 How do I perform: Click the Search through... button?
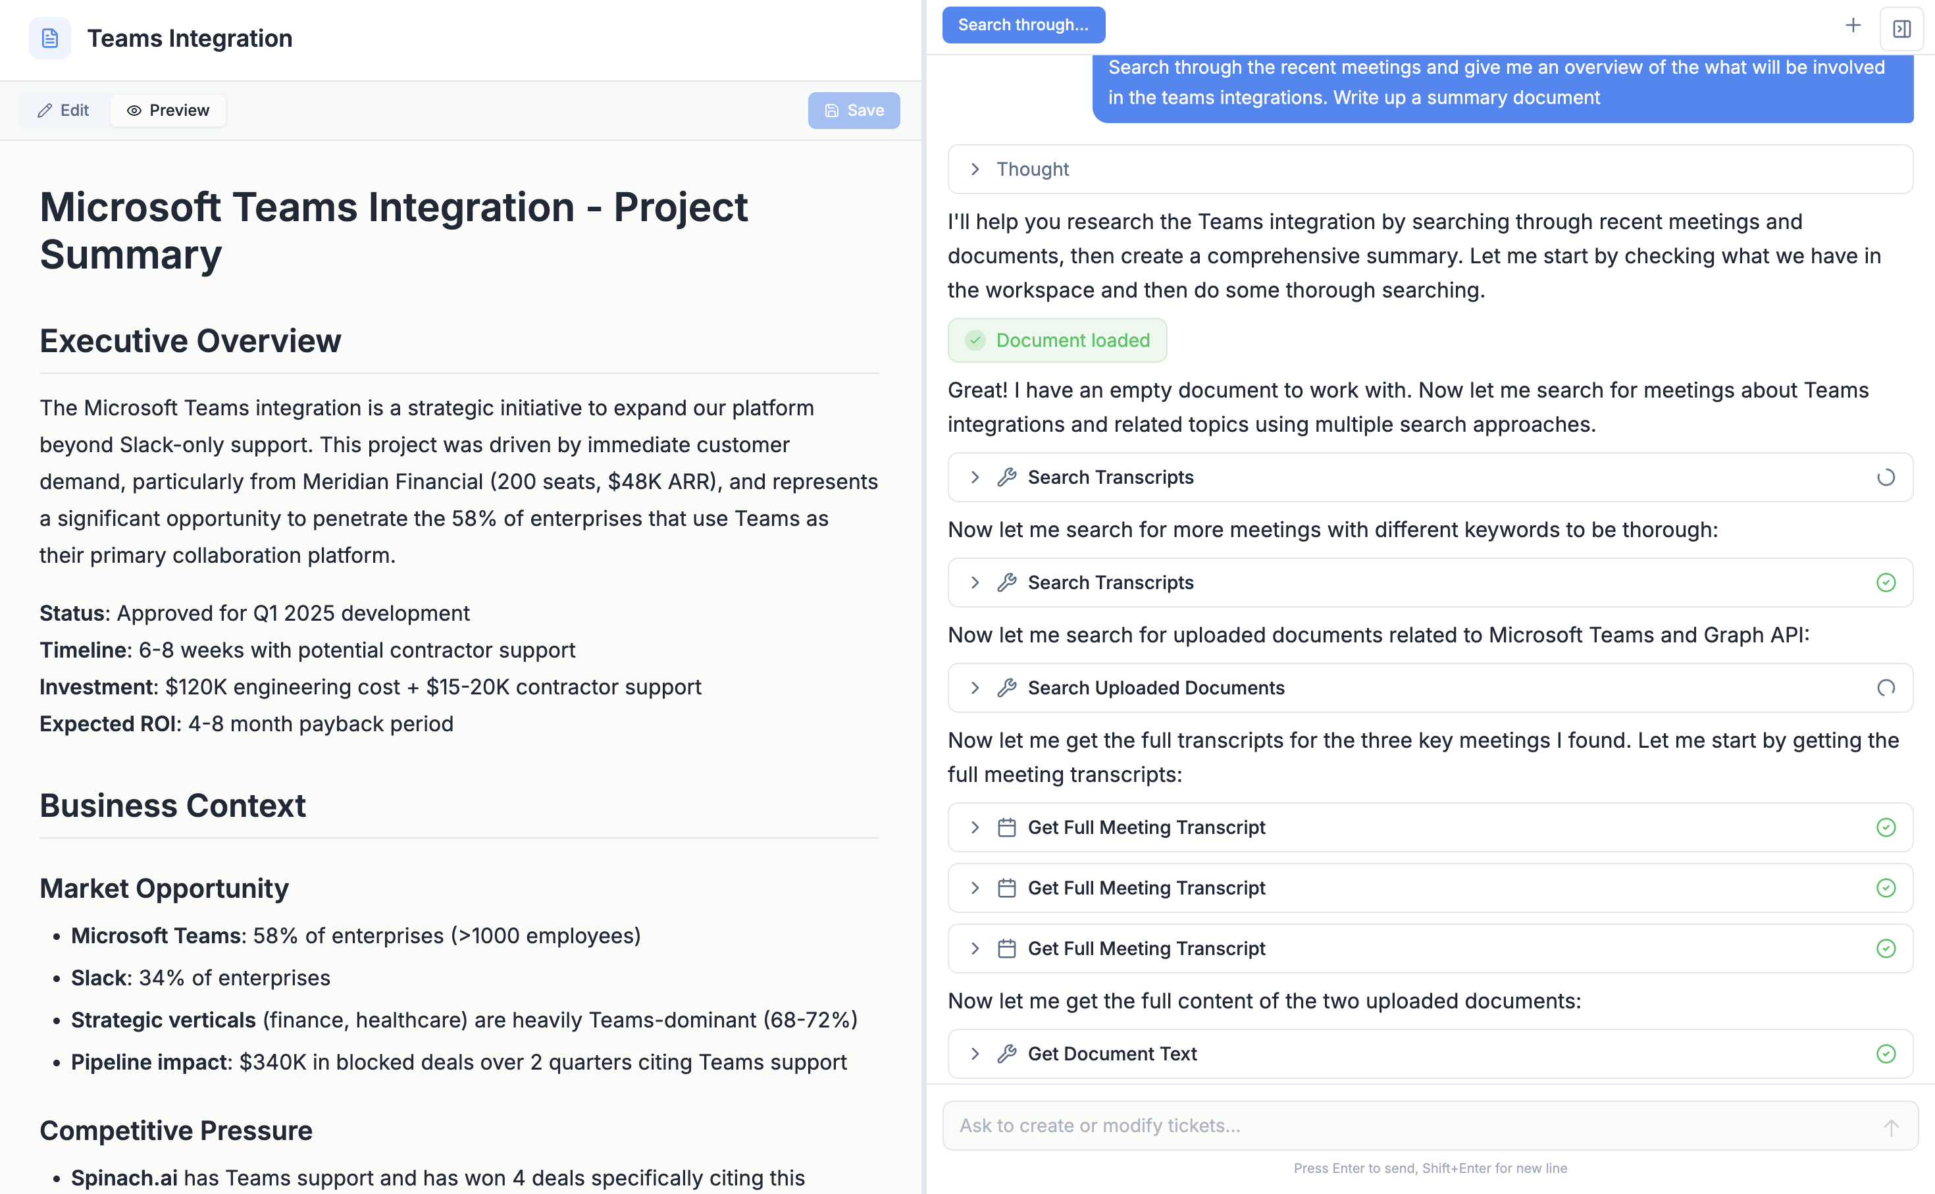coord(1023,24)
